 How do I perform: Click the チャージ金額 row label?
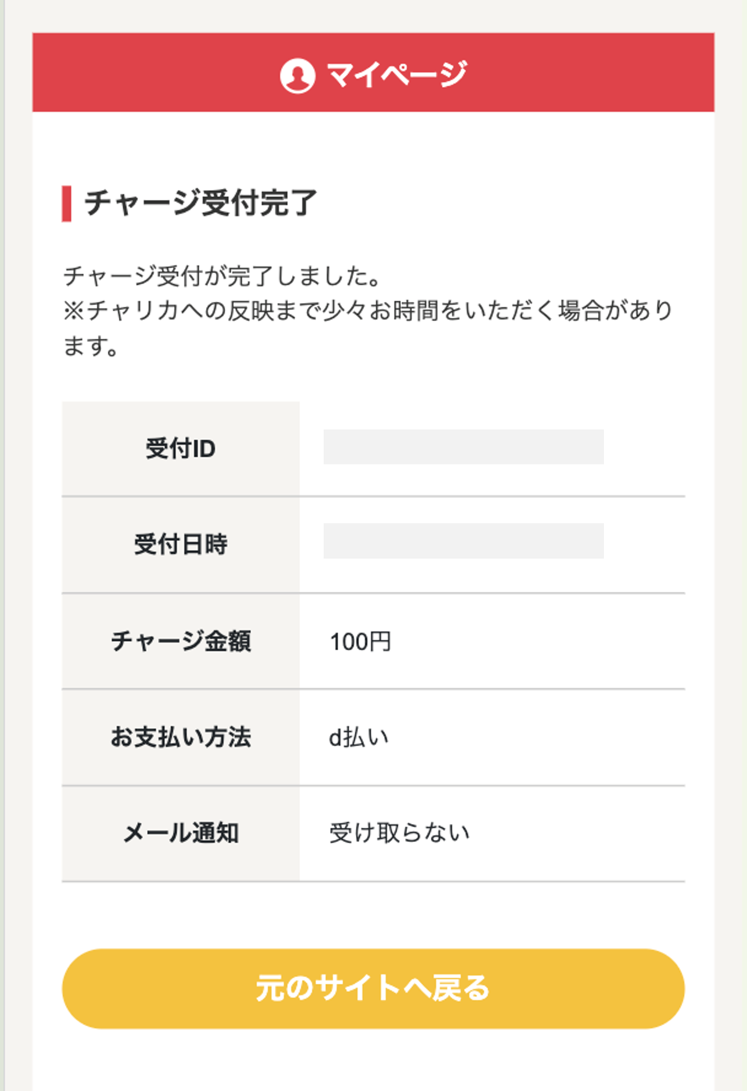(x=181, y=641)
